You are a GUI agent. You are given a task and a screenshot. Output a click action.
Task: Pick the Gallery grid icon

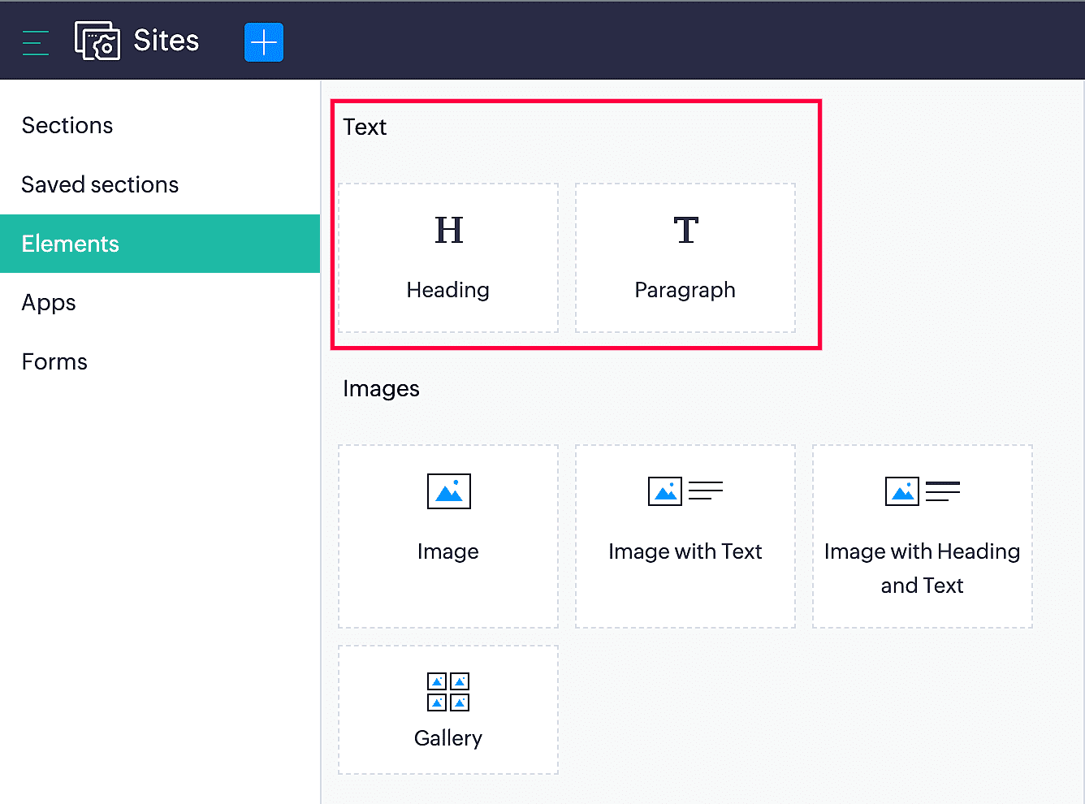448,692
